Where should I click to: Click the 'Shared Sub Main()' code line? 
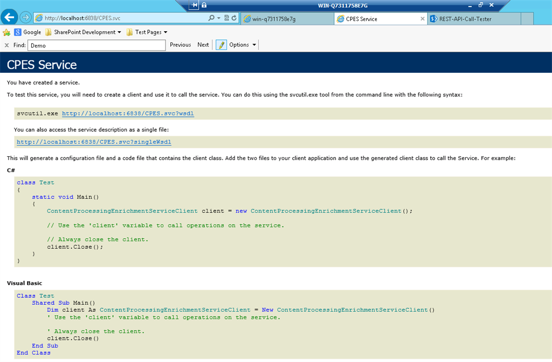pyautogui.click(x=64, y=303)
